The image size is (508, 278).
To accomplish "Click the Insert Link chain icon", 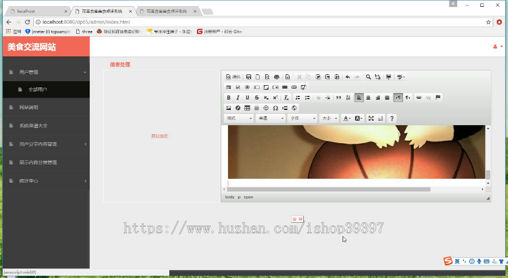I will coord(419,98).
